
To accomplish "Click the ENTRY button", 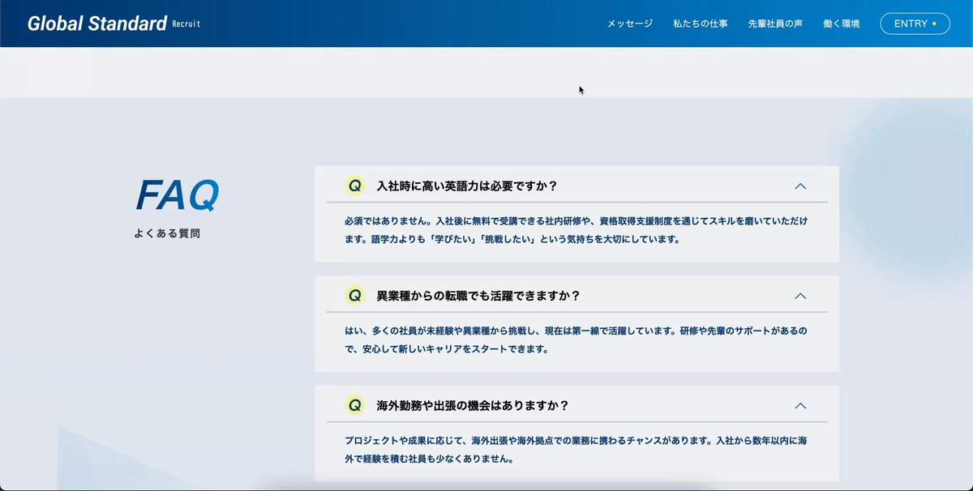I will point(915,23).
